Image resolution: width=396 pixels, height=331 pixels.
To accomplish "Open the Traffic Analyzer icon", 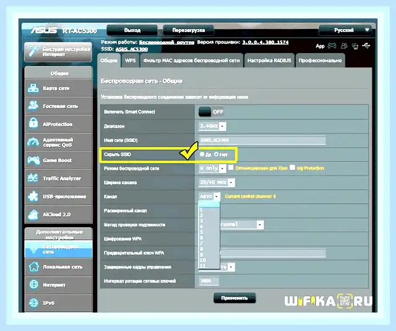I will point(33,178).
